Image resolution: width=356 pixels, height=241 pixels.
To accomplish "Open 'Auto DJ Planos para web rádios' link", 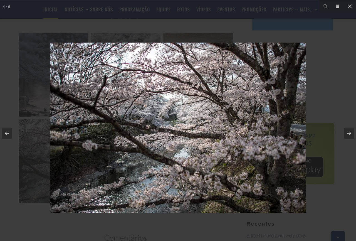I will (276, 236).
